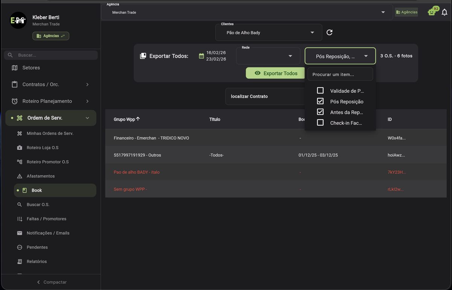
Task: Open Notificações / Emails via the envelope icon
Action: [x=19, y=233]
